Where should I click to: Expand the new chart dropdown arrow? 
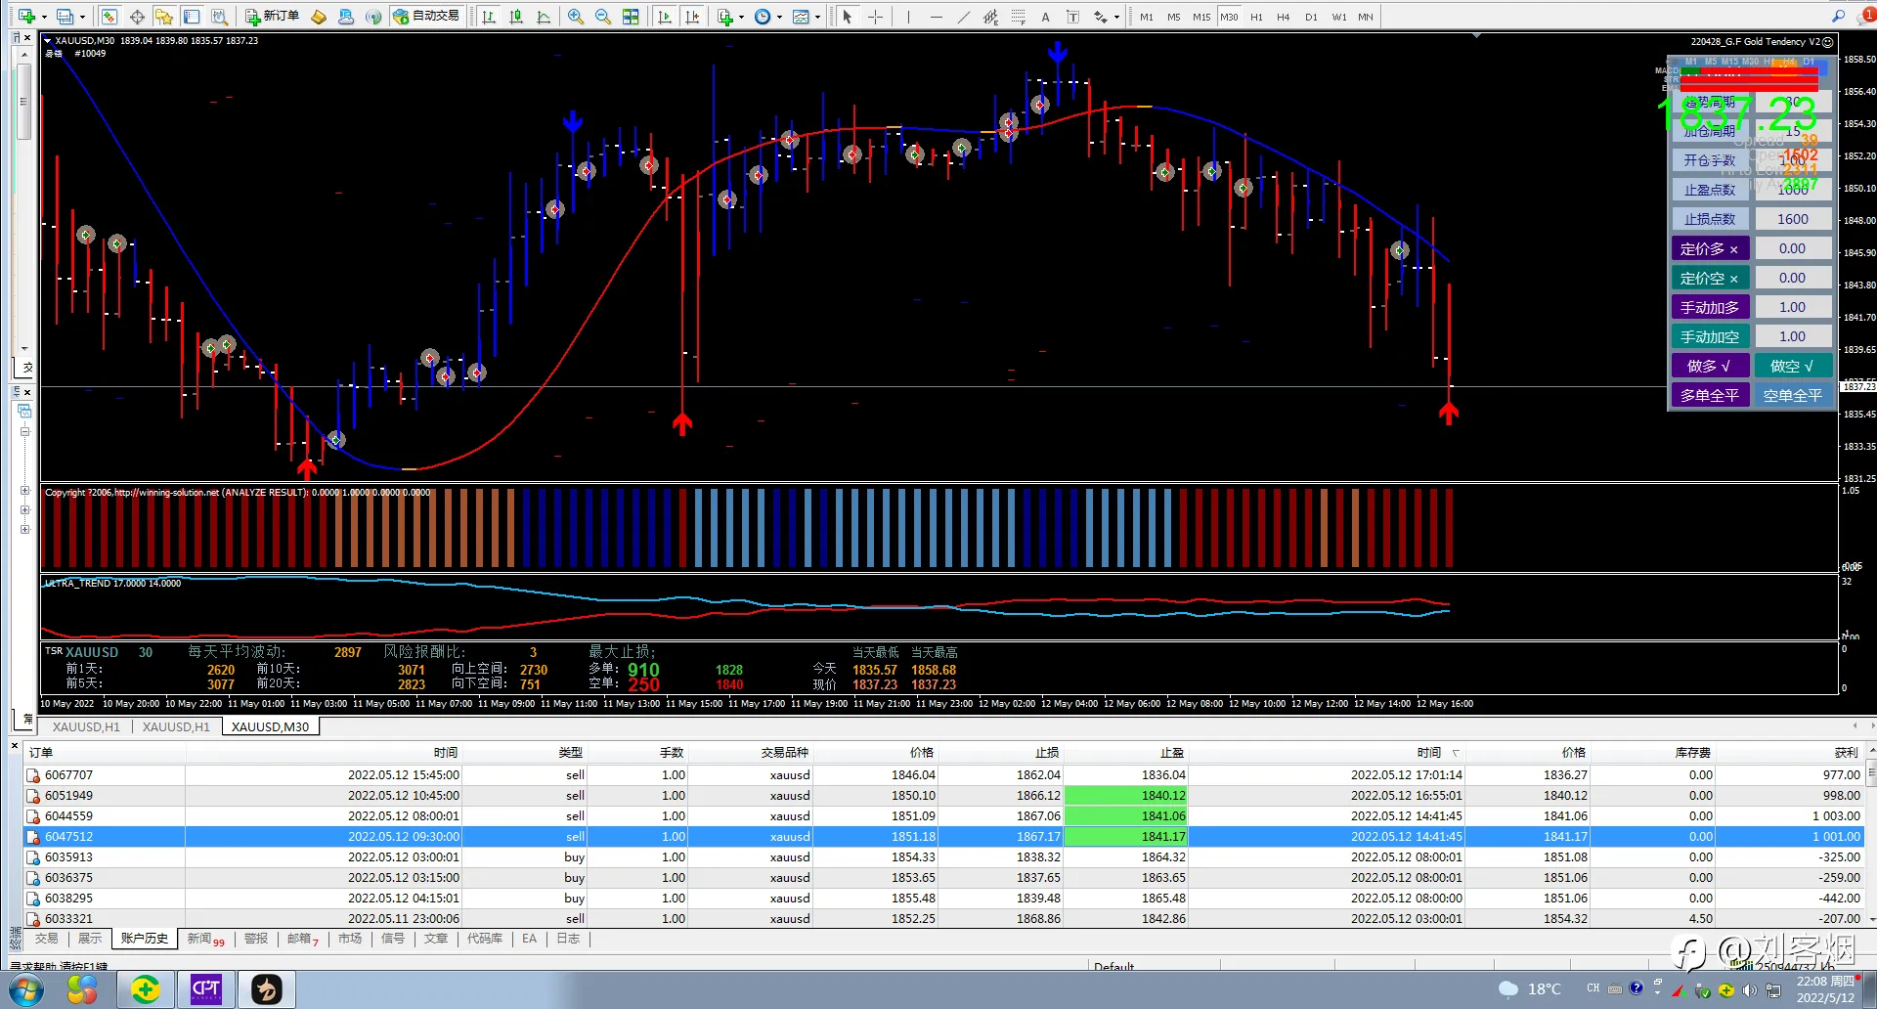(44, 17)
